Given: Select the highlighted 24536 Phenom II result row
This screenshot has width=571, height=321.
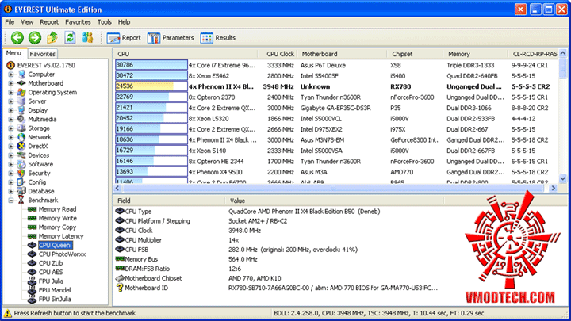Looking at the screenshot, I should (x=335, y=86).
